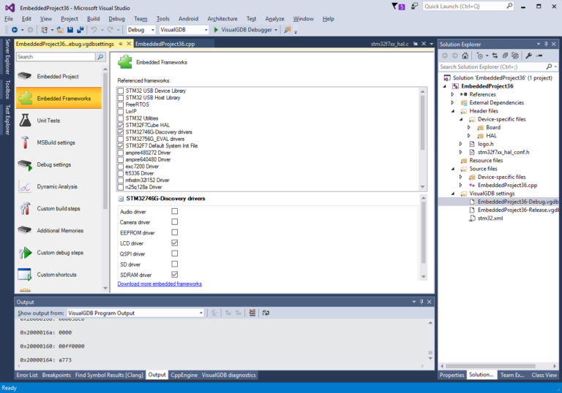Open the Custom debug steps page
Viewport: 562px width, 393px height.
(59, 252)
